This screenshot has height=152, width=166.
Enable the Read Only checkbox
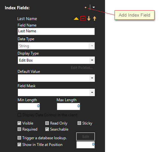click(47, 123)
